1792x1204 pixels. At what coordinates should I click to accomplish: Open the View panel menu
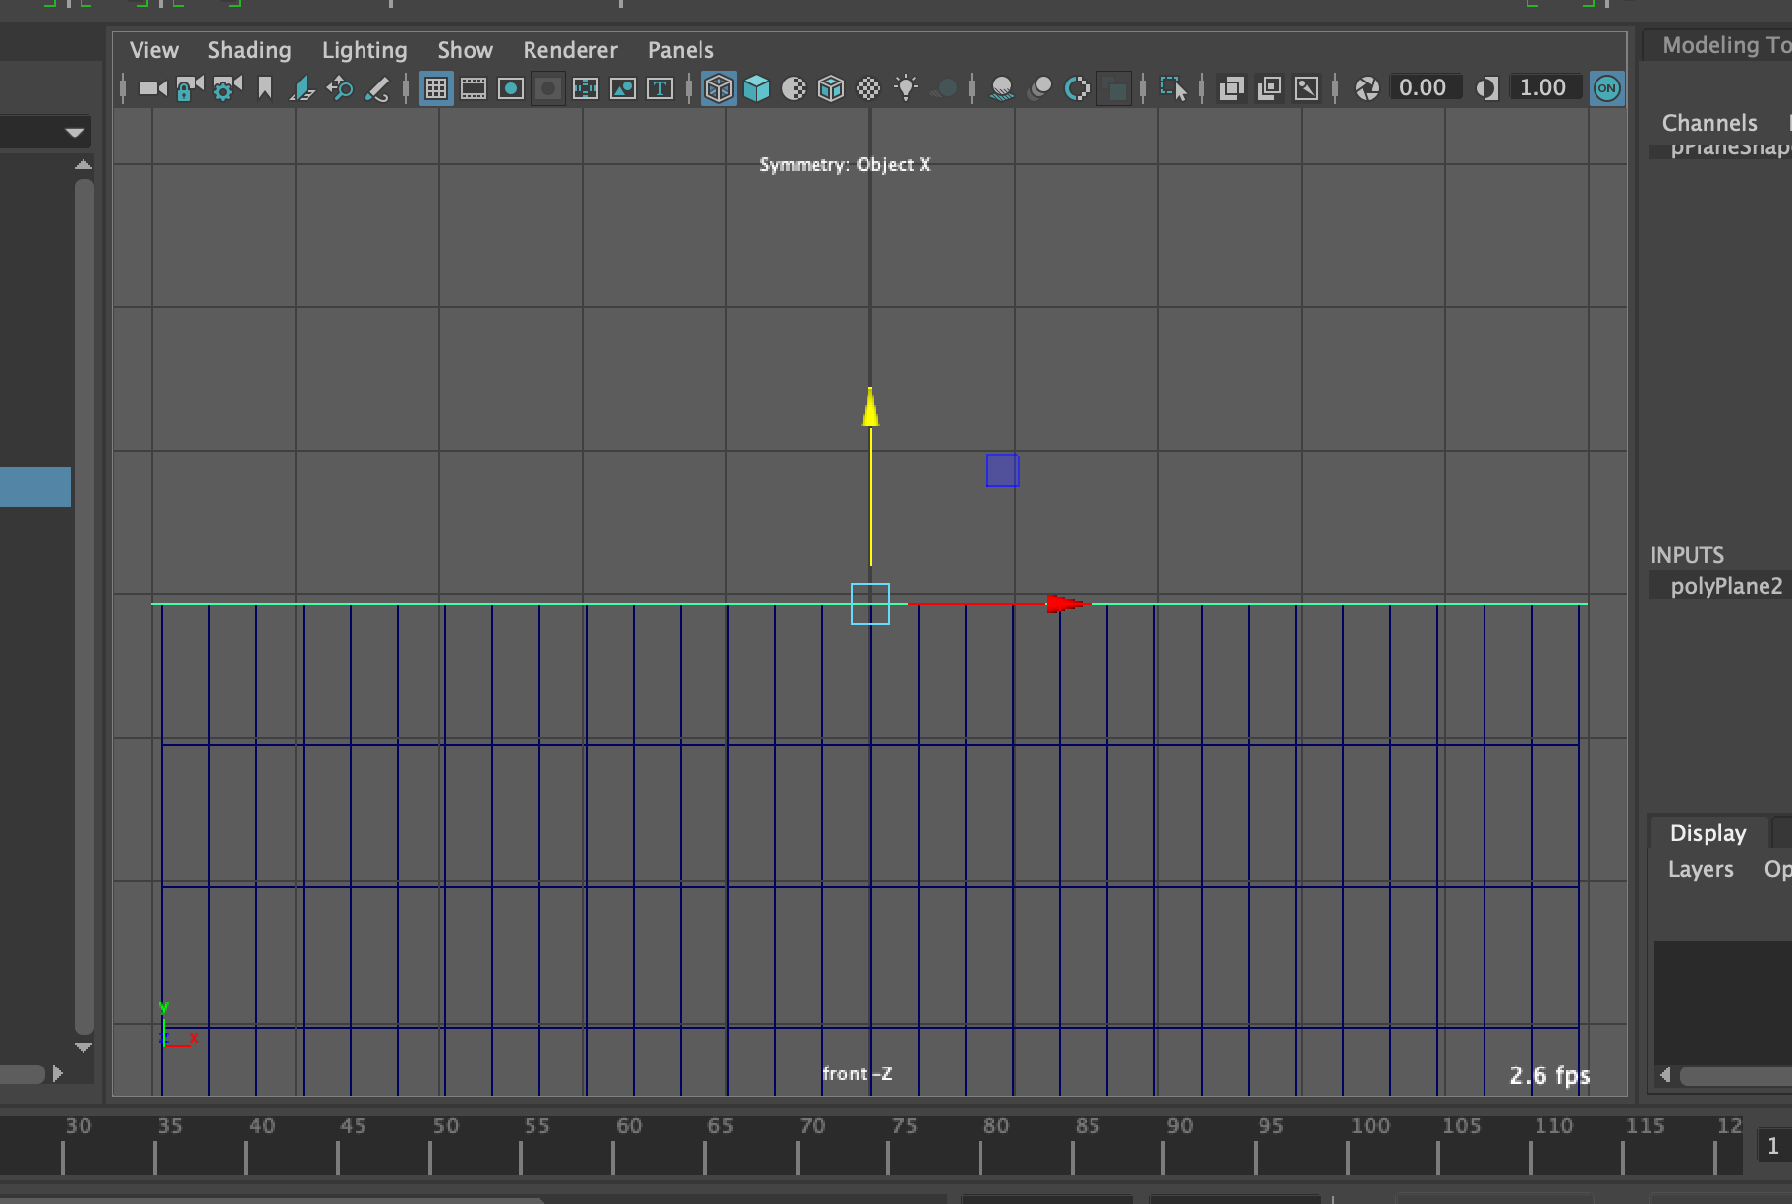154,50
